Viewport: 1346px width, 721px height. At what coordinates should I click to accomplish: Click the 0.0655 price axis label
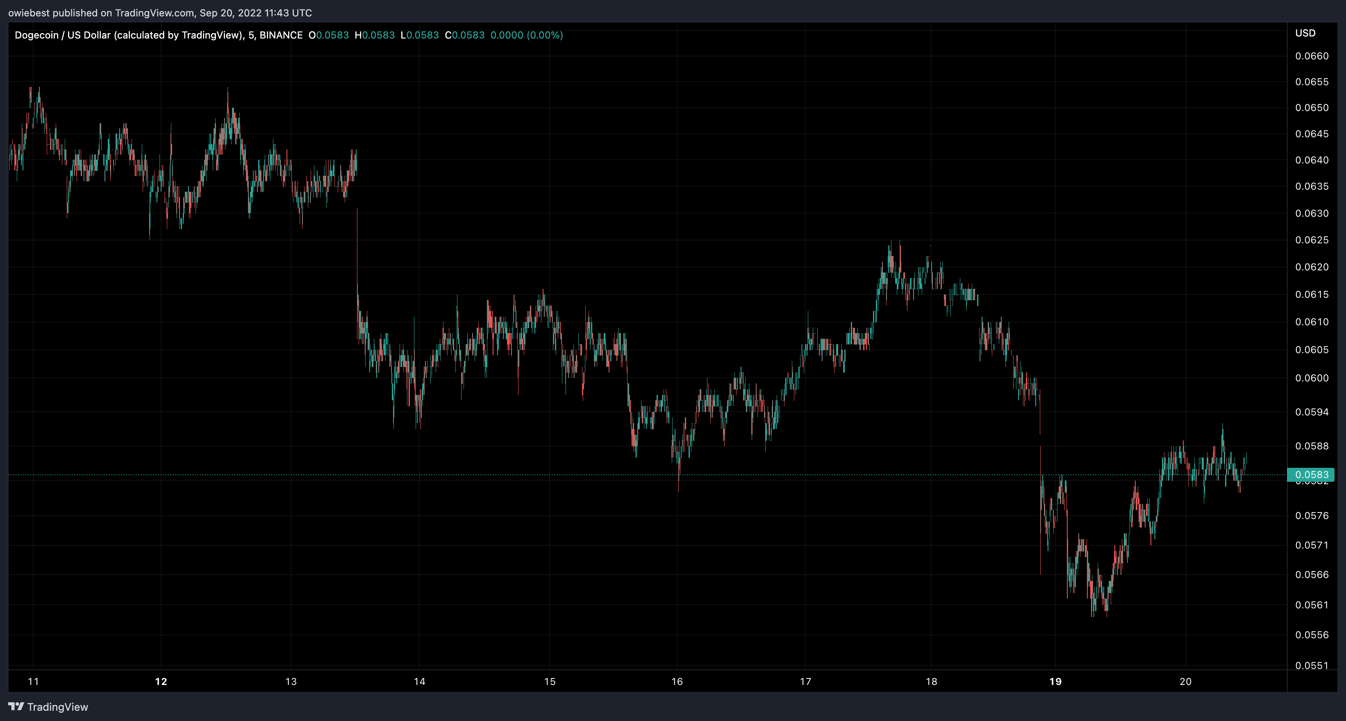1312,82
